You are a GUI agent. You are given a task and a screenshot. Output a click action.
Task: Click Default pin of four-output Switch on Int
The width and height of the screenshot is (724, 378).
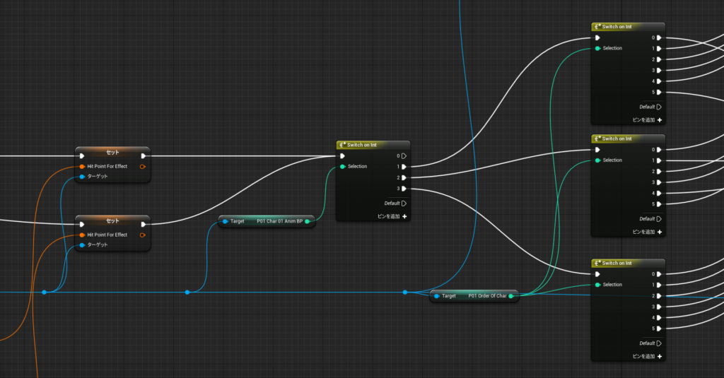coord(404,203)
